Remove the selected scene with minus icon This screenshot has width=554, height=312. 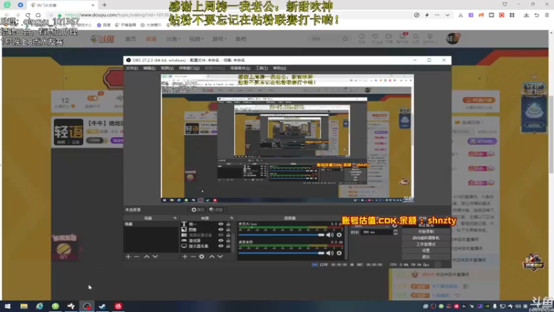point(136,257)
